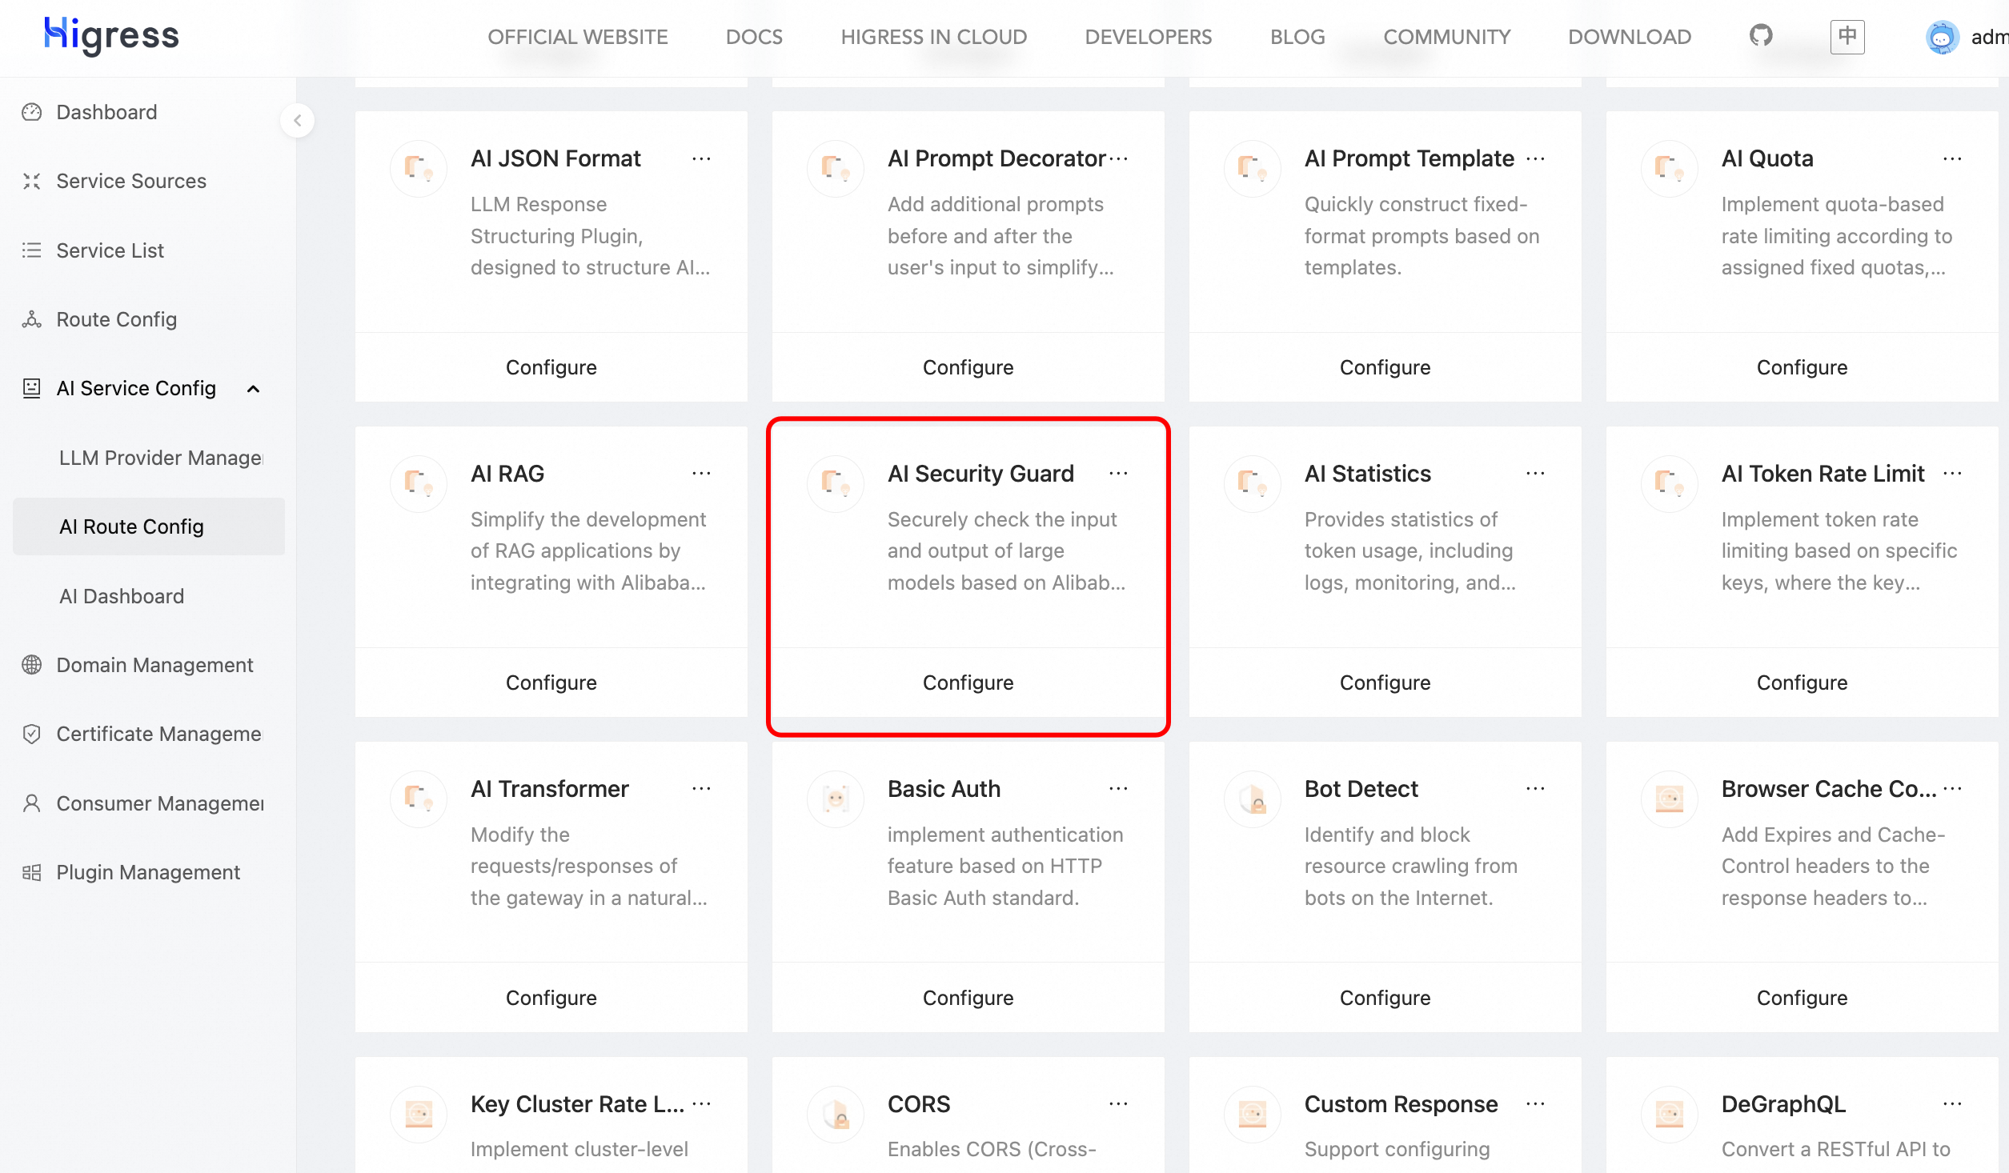The height and width of the screenshot is (1173, 2009).
Task: Open the GitHub repository icon
Action: click(x=1761, y=36)
